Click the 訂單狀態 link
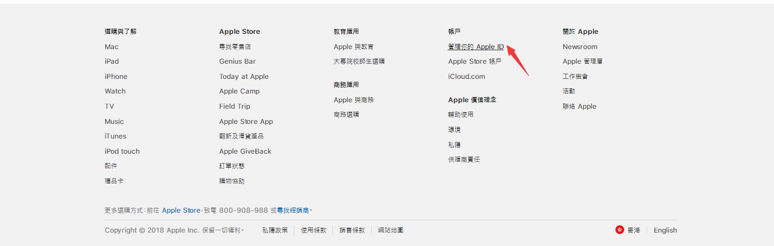This screenshot has width=774, height=246. 232,166
